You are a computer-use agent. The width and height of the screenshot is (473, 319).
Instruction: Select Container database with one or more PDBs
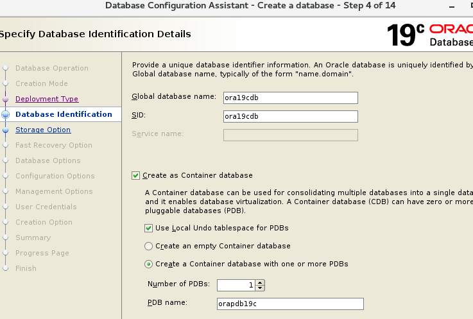click(x=148, y=264)
